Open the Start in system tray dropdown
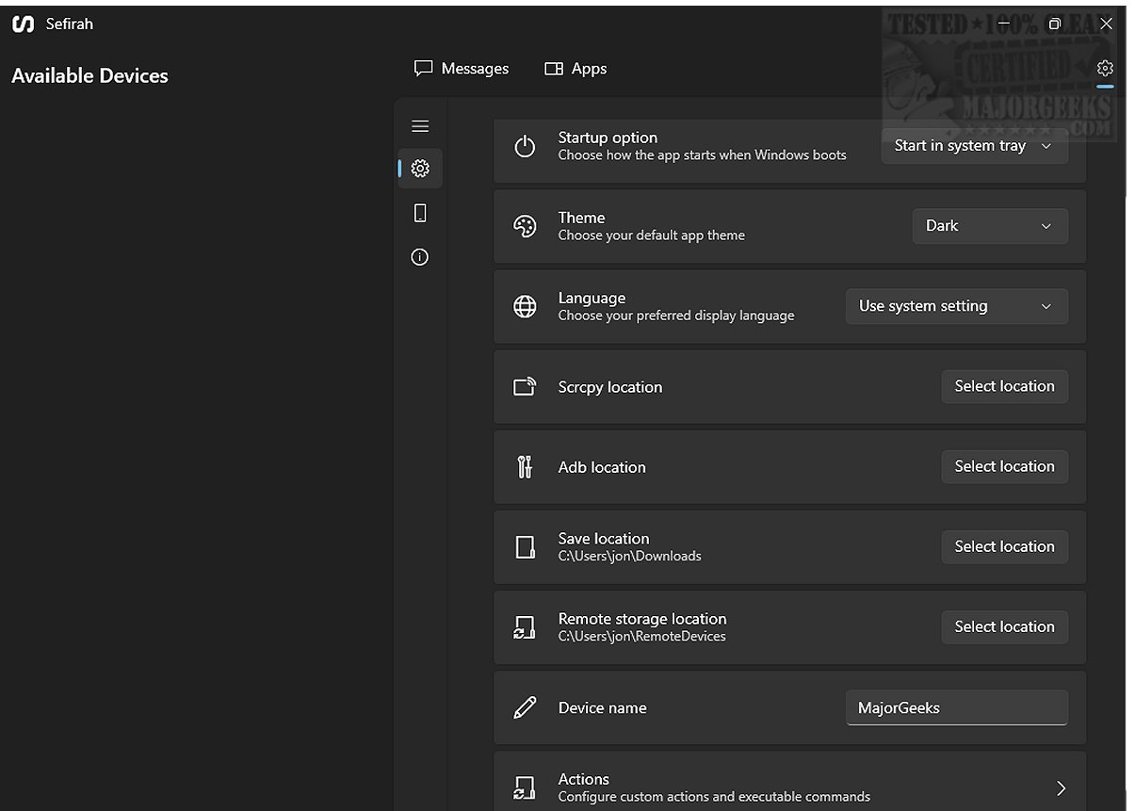Screen dimensions: 1135x811 [x=974, y=146]
